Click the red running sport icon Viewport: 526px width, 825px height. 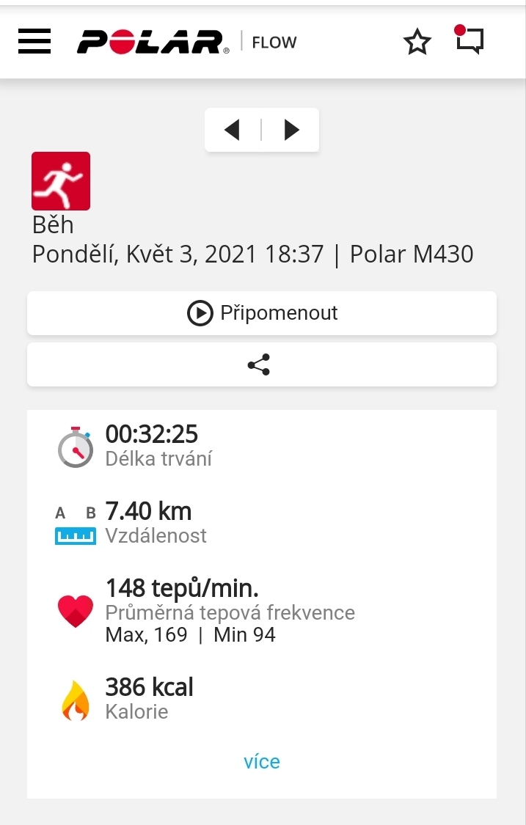click(x=61, y=181)
